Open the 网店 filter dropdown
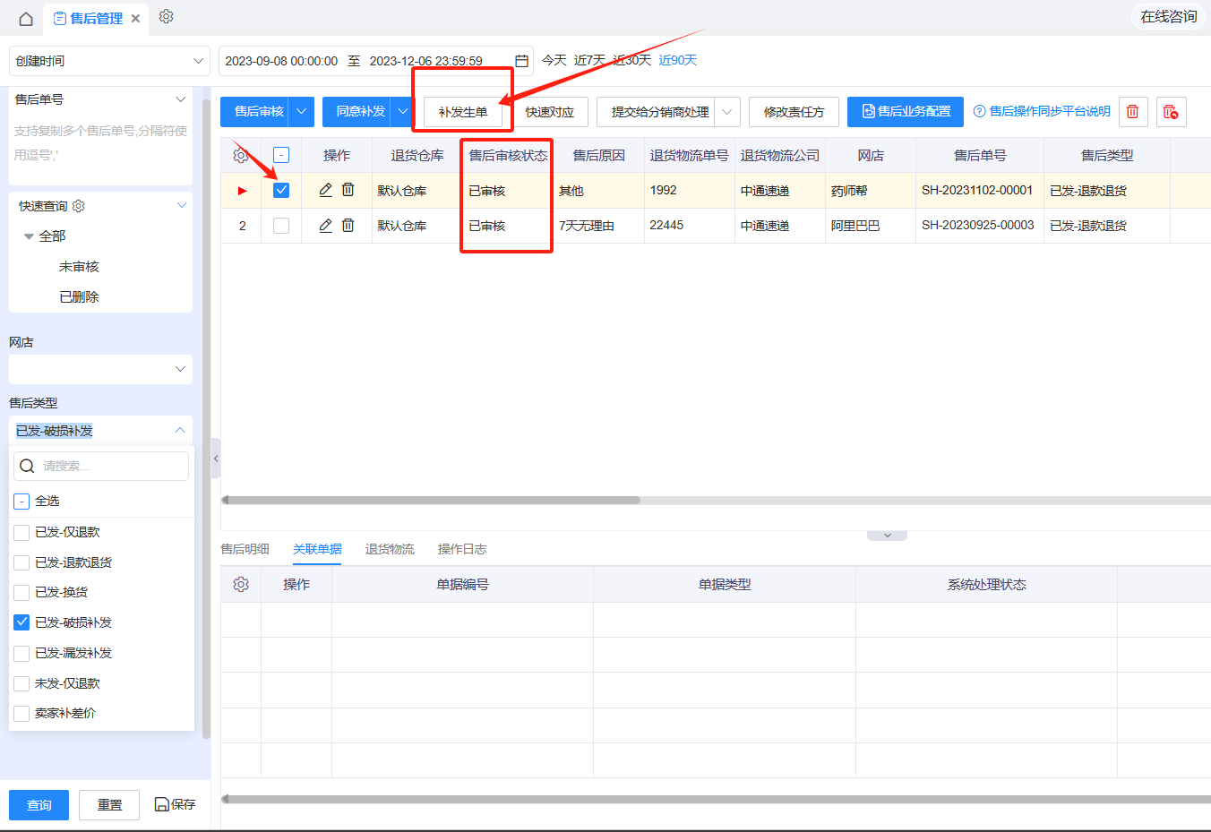This screenshot has width=1211, height=832. coord(100,369)
